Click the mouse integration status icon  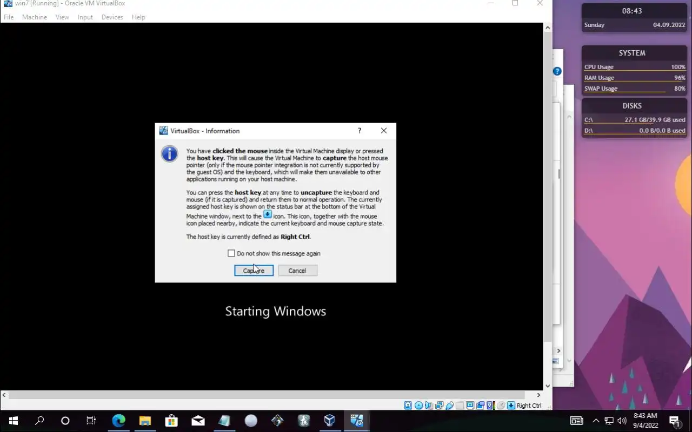pos(501,406)
